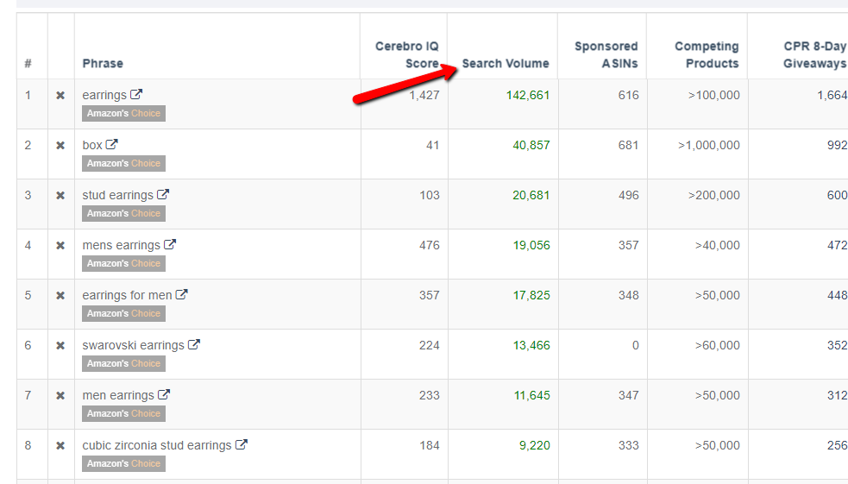Click Competing Products value >1,000,000
This screenshot has width=848, height=484.
708,145
